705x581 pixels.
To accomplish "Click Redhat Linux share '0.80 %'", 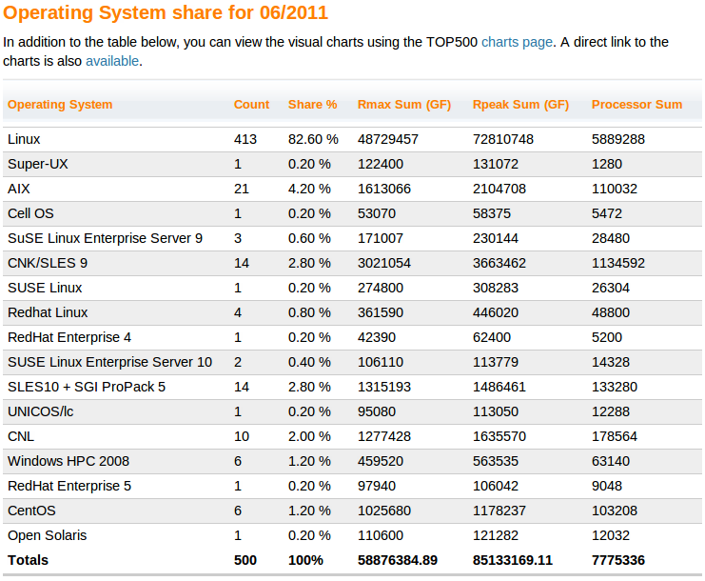I will point(309,312).
